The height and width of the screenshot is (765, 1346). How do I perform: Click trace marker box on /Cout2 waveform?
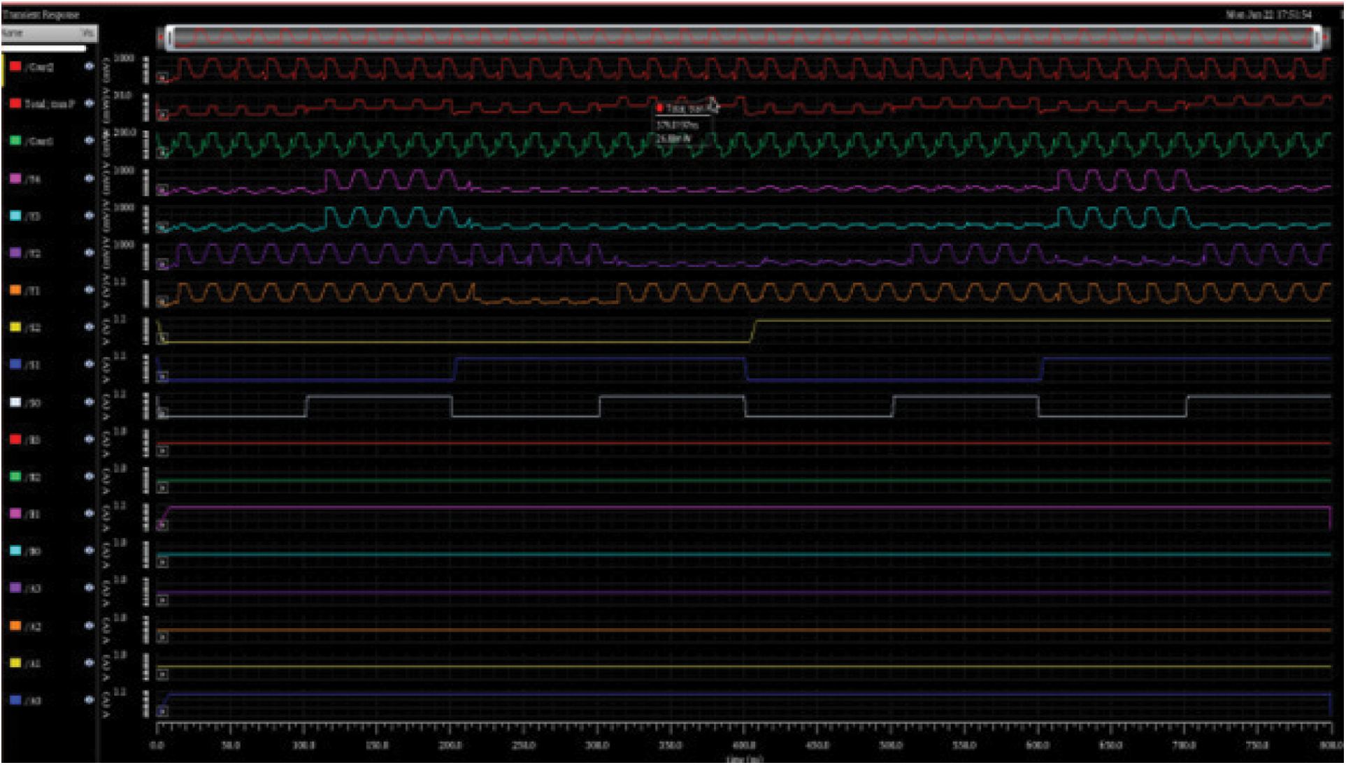162,78
